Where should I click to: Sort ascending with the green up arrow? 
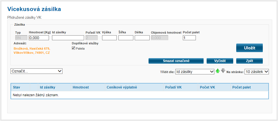(217, 71)
